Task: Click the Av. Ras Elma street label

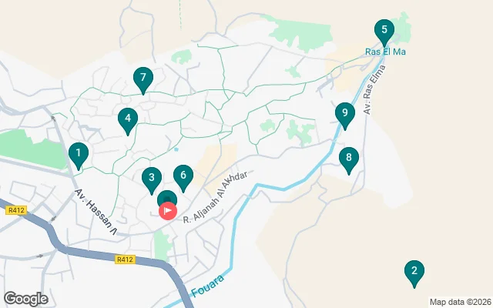Action: 374,89
